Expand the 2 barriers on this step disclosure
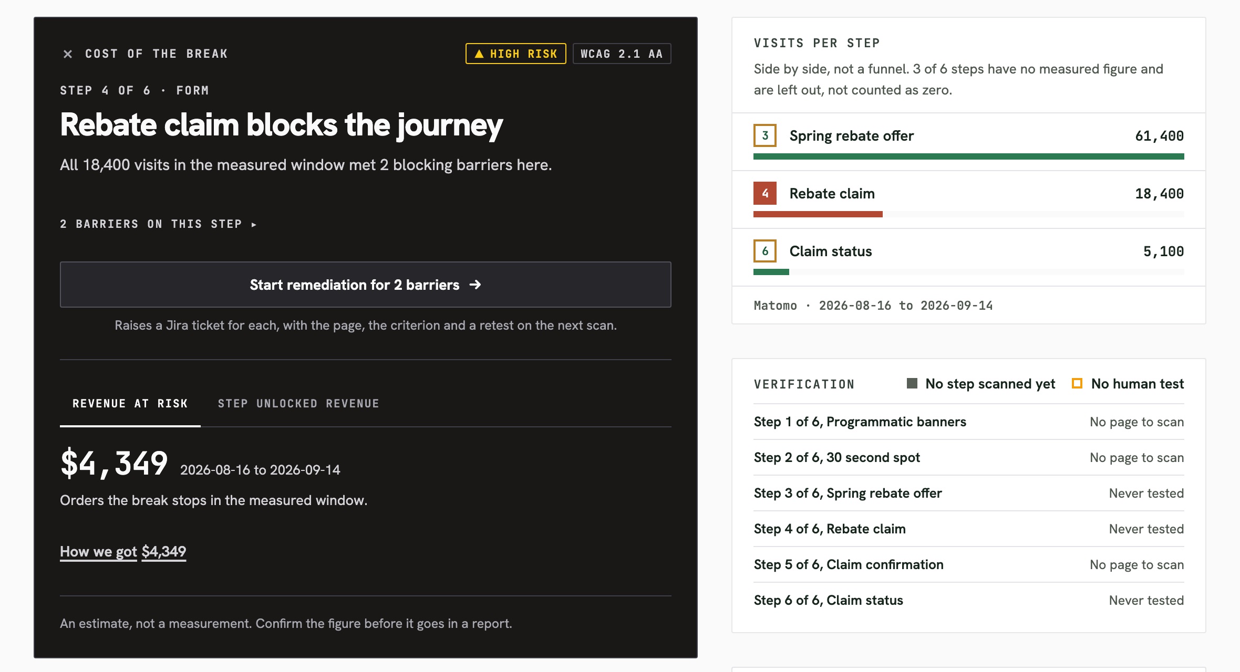Screen dimensions: 1240x672 [x=158, y=224]
